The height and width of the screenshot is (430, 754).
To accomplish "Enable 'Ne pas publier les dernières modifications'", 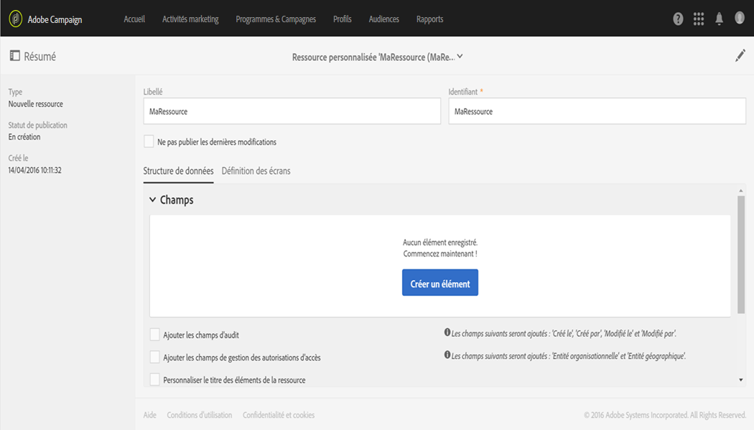I will [149, 142].
